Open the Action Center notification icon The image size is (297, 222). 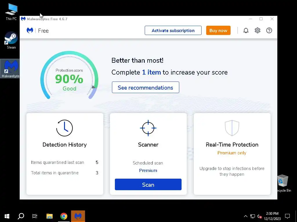tap(287, 216)
